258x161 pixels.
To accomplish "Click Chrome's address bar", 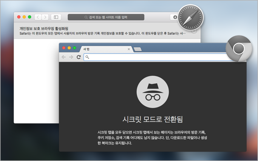I will pyautogui.click(x=156, y=57).
